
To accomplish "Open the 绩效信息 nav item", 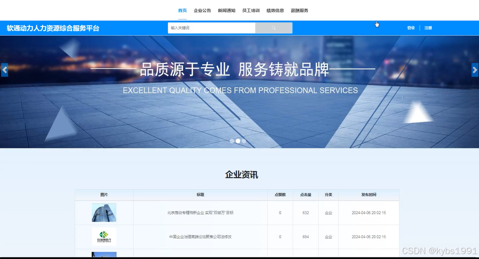I will [x=275, y=10].
